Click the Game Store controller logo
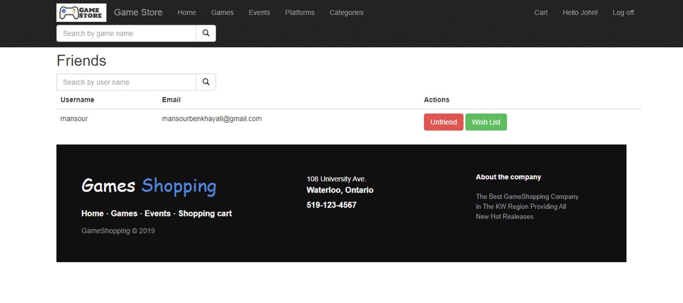Screen dimensions: 683x303 [x=81, y=12]
